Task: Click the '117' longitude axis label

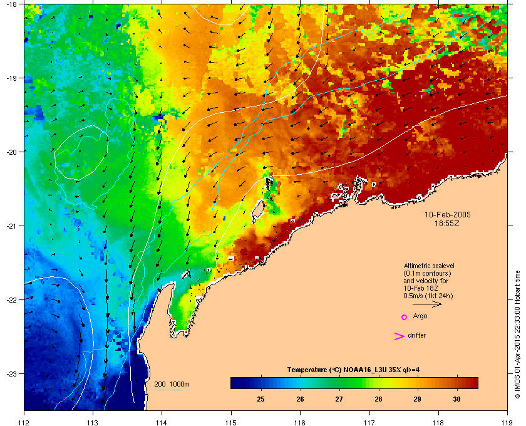Action: coord(369,423)
